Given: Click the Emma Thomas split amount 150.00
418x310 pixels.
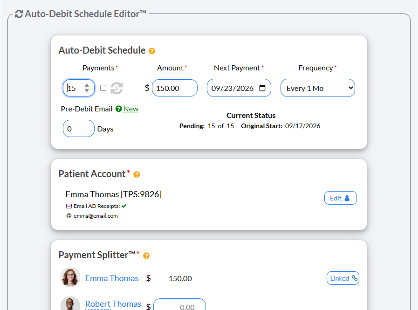Looking at the screenshot, I should pos(180,278).
